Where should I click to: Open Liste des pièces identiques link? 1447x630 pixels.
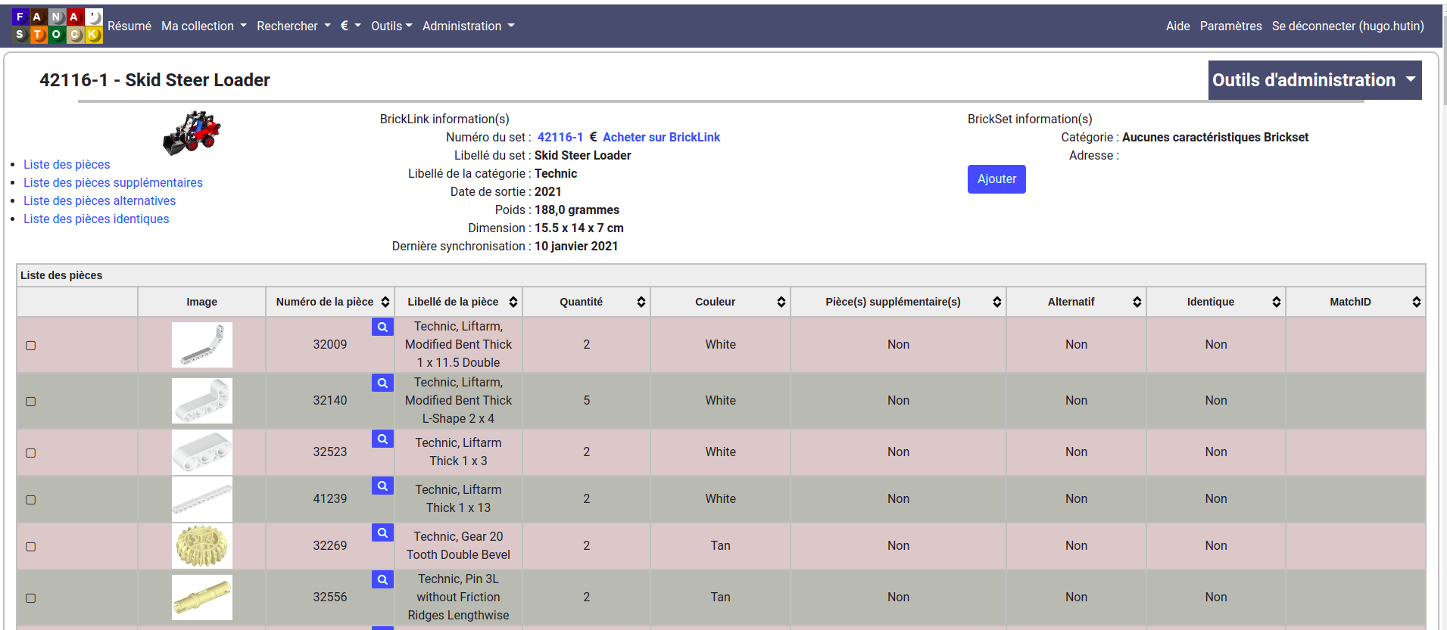coord(96,219)
